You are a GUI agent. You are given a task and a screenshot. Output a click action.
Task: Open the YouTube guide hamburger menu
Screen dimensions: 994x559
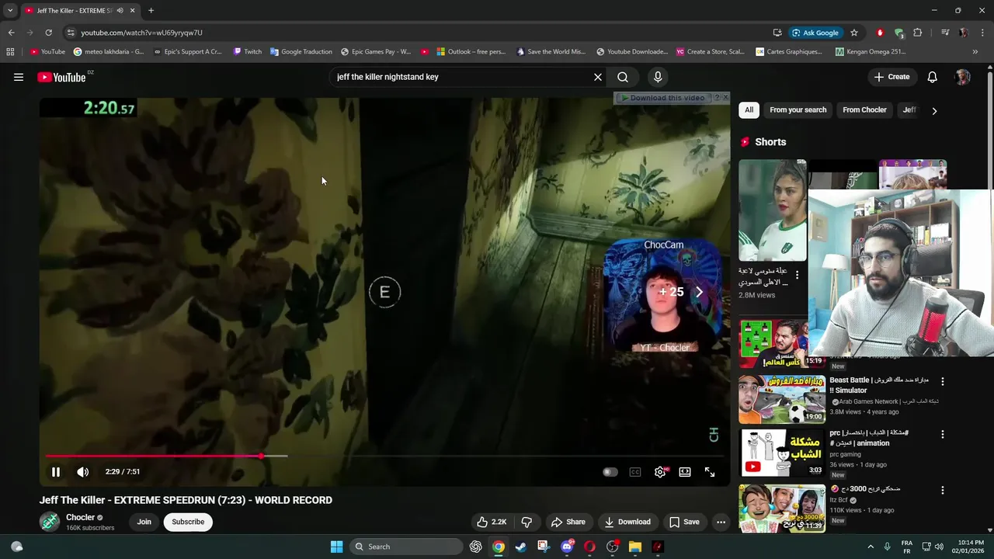[19, 77]
